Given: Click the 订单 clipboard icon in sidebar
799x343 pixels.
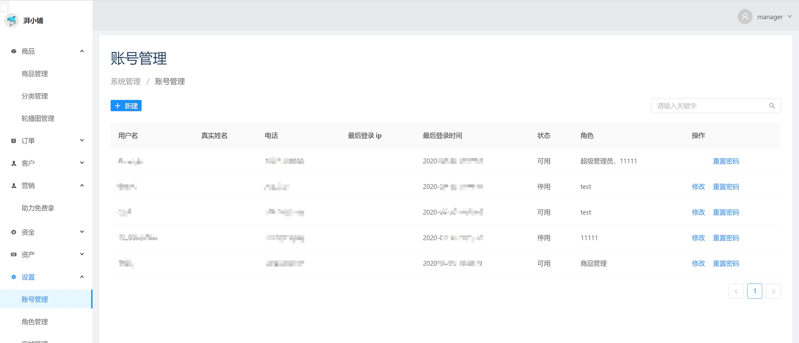Looking at the screenshot, I should tap(14, 141).
